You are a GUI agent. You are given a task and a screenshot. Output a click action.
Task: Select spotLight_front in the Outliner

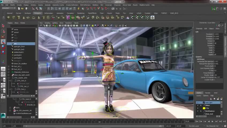(x=19, y=47)
